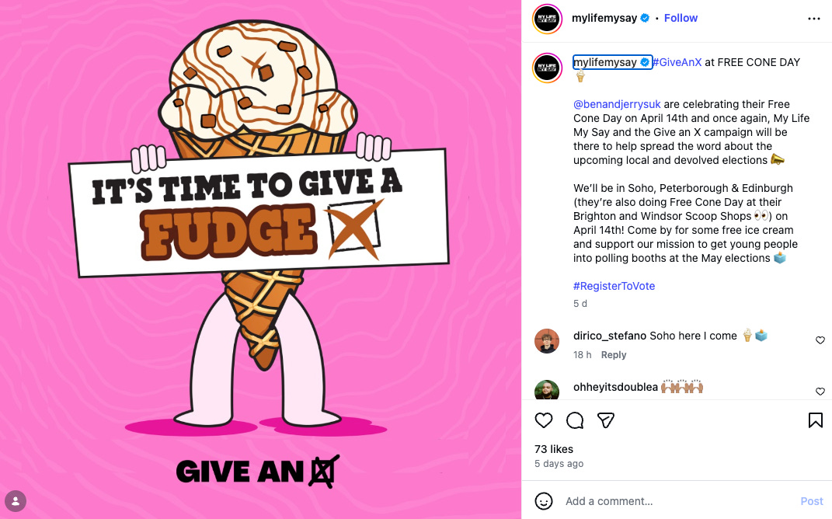Viewport: 832px width, 519px height.
Task: Open the #GiveAnX hashtag
Action: 677,62
